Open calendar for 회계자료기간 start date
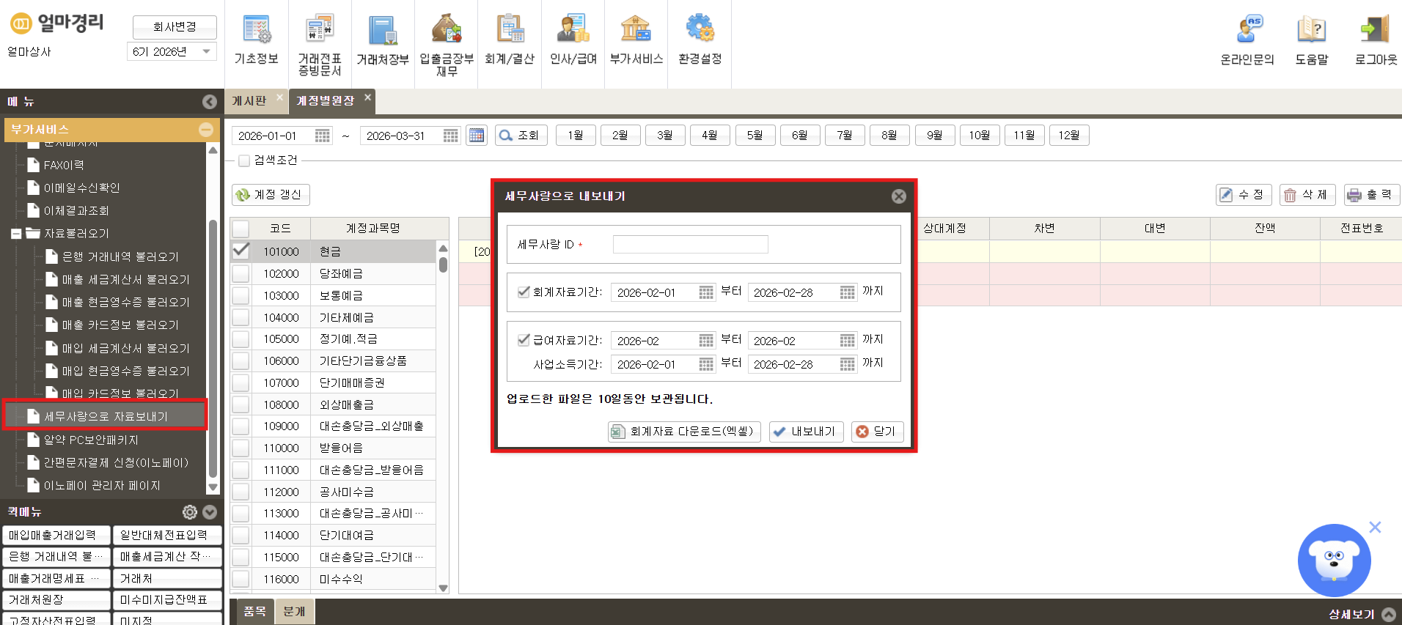This screenshot has height=625, width=1402. [x=706, y=292]
